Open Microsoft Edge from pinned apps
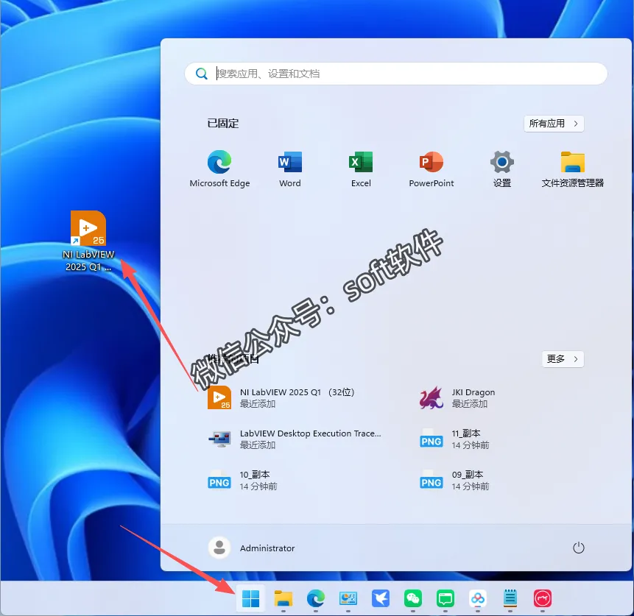This screenshot has height=616, width=634. [219, 169]
